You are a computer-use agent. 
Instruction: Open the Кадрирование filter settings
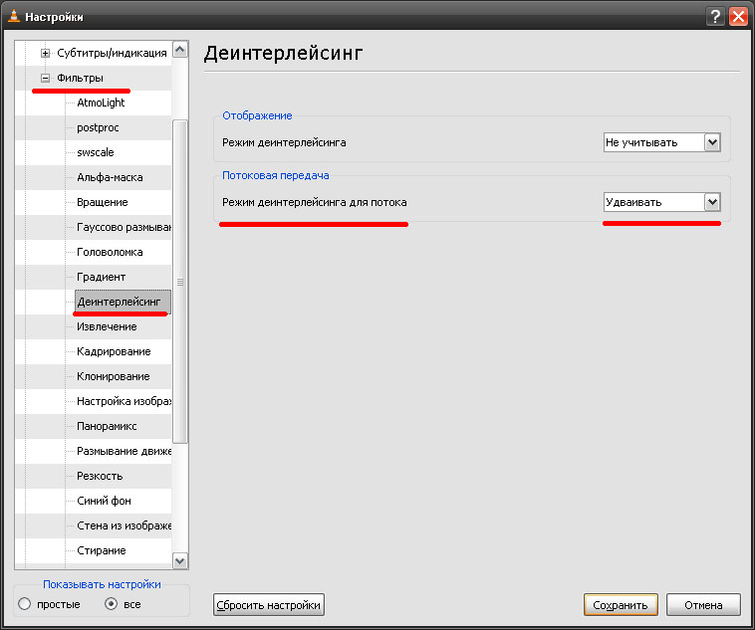(x=114, y=351)
